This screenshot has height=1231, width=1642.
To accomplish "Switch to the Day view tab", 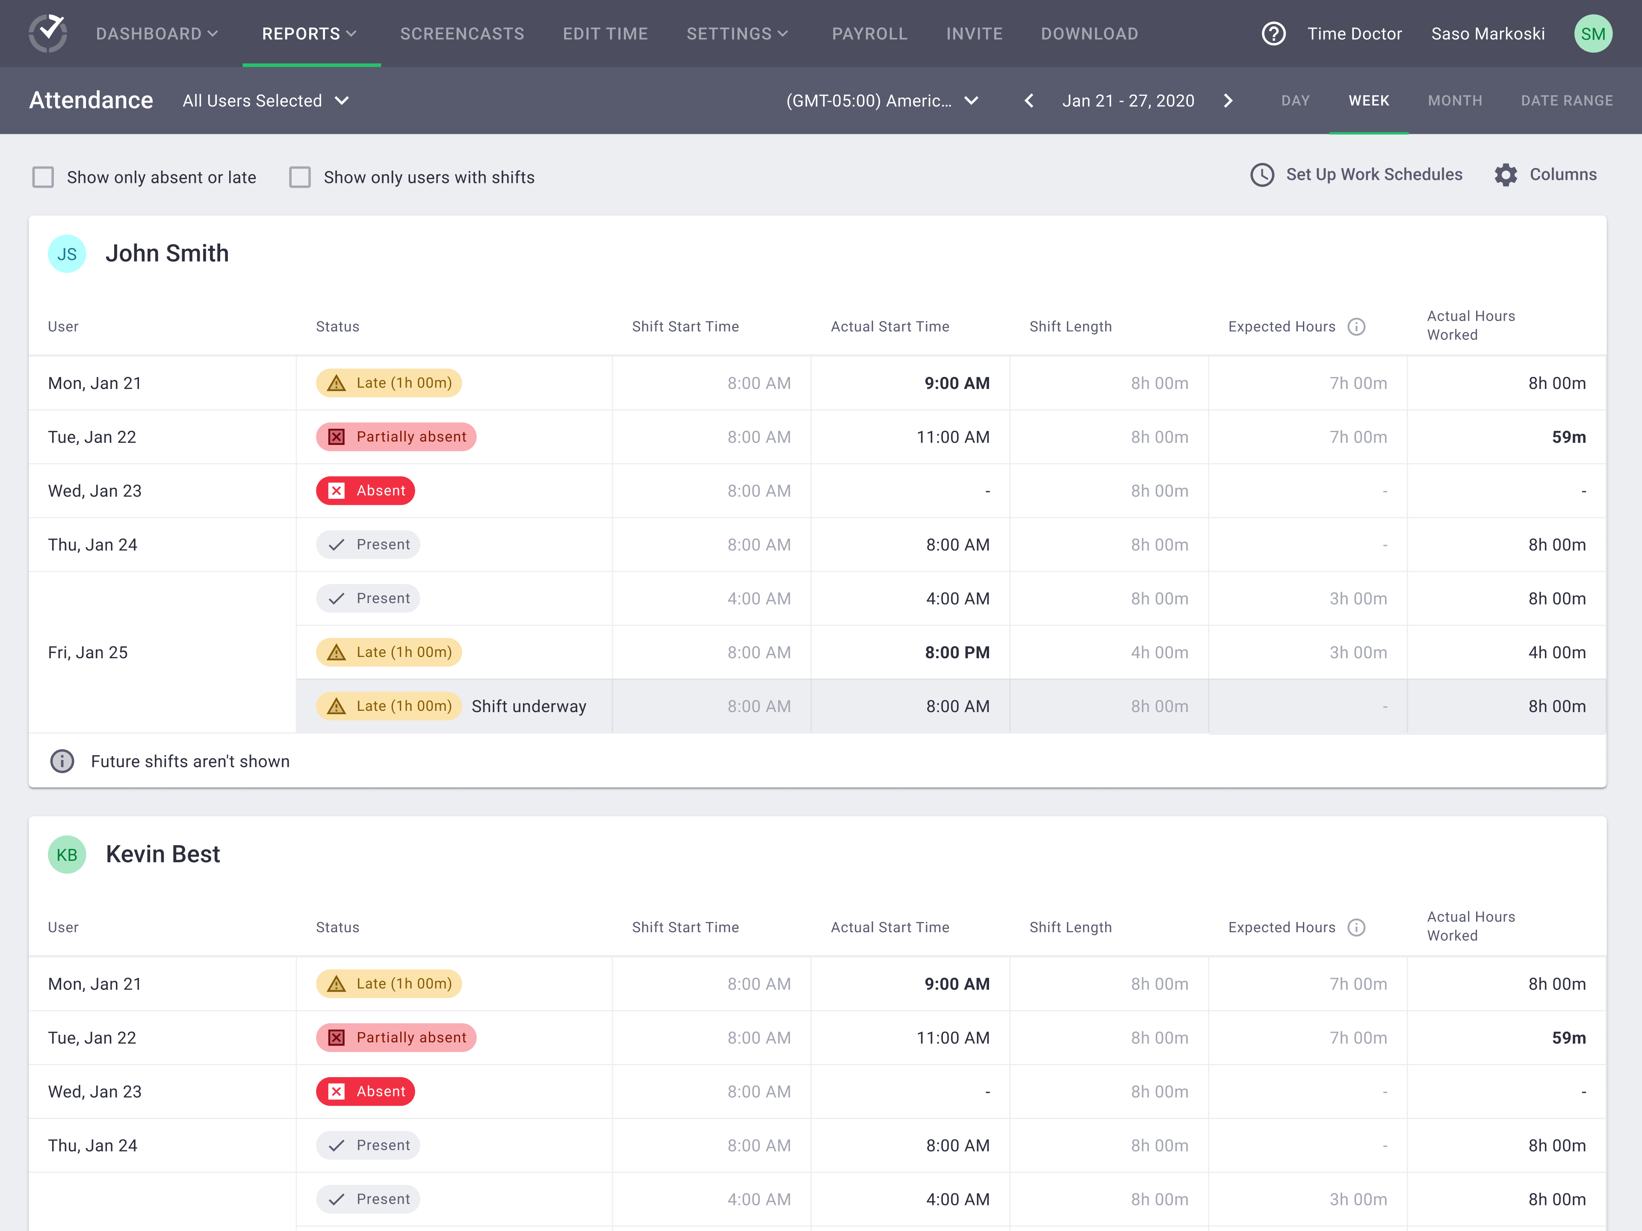I will click(x=1295, y=101).
